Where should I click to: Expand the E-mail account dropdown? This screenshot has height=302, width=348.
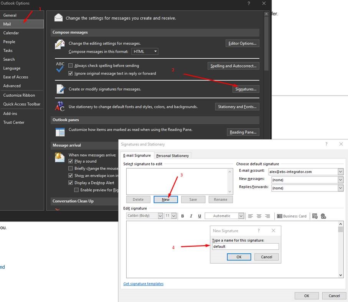340,172
